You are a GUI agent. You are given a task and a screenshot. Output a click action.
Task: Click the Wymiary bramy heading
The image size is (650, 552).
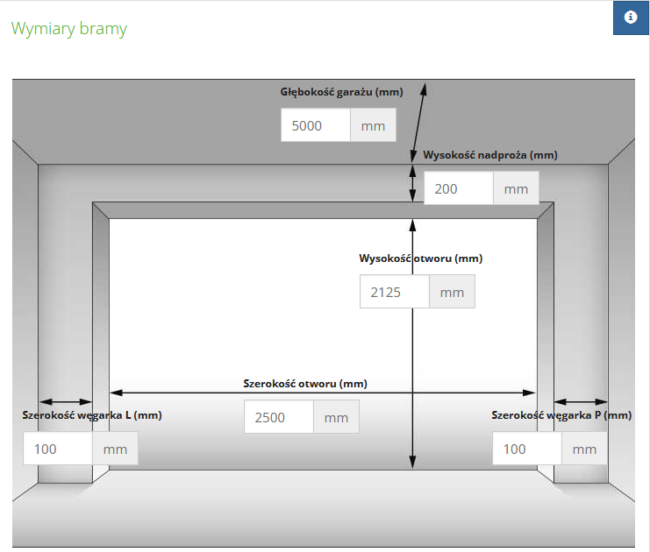tap(68, 29)
